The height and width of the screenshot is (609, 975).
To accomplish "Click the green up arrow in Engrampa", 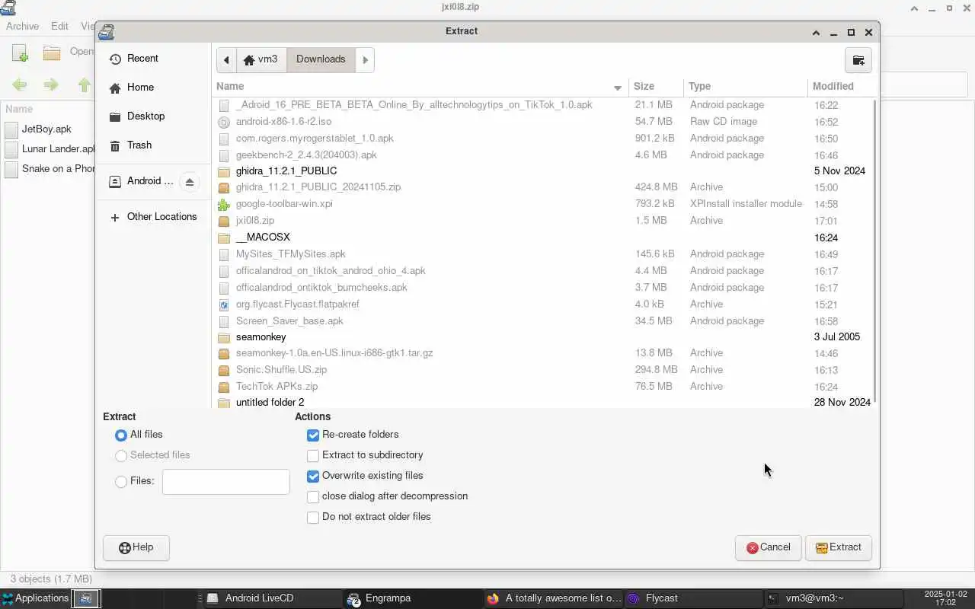I will 84,84.
